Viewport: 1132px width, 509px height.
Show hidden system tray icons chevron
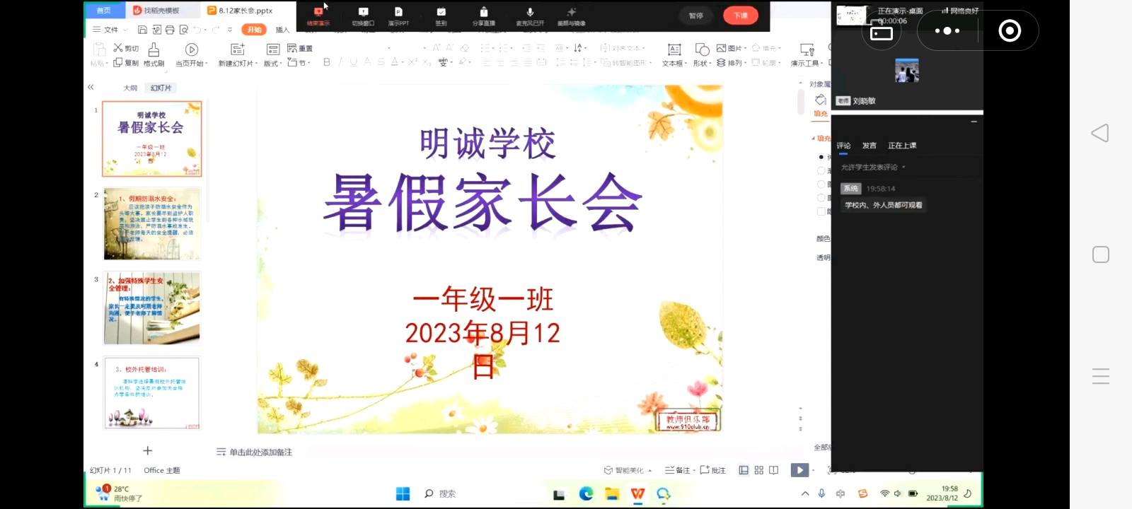click(805, 493)
